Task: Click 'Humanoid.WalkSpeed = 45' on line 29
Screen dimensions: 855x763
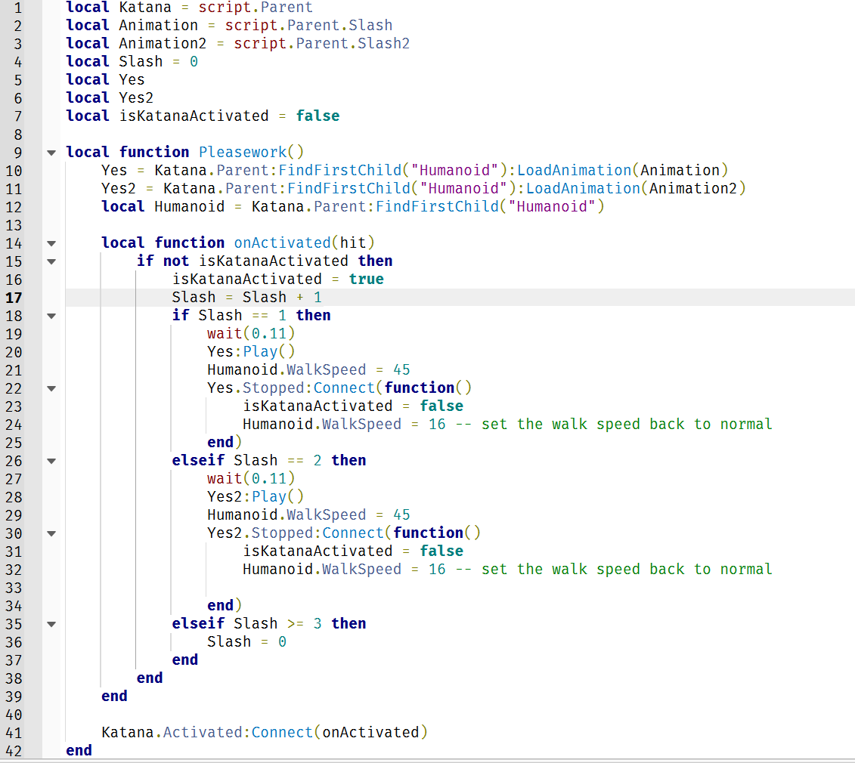Action: (308, 514)
